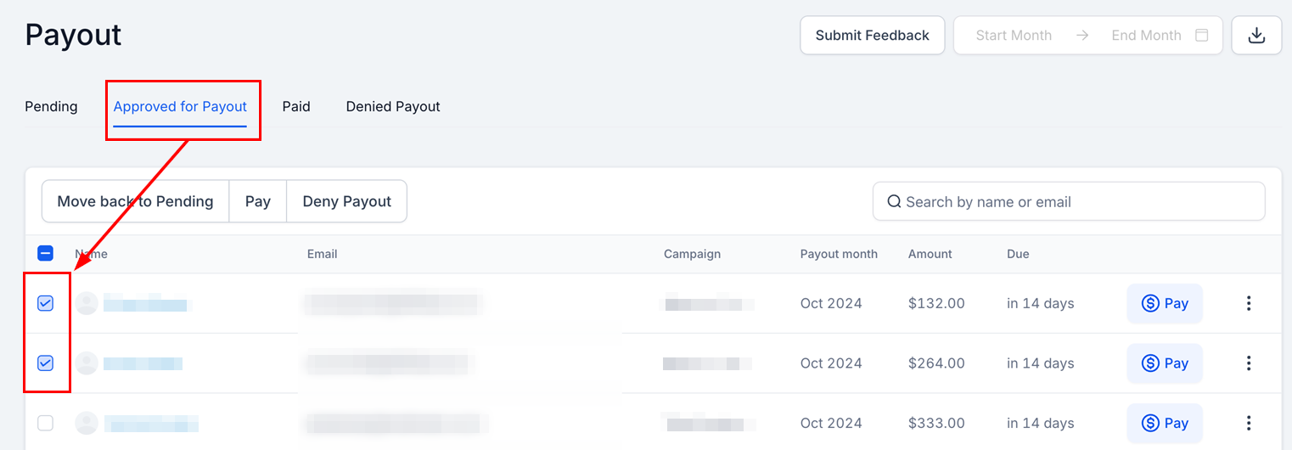Viewport: 1292px width, 450px height.
Task: Click Pay button for $264.00 payout
Action: pyautogui.click(x=1165, y=363)
